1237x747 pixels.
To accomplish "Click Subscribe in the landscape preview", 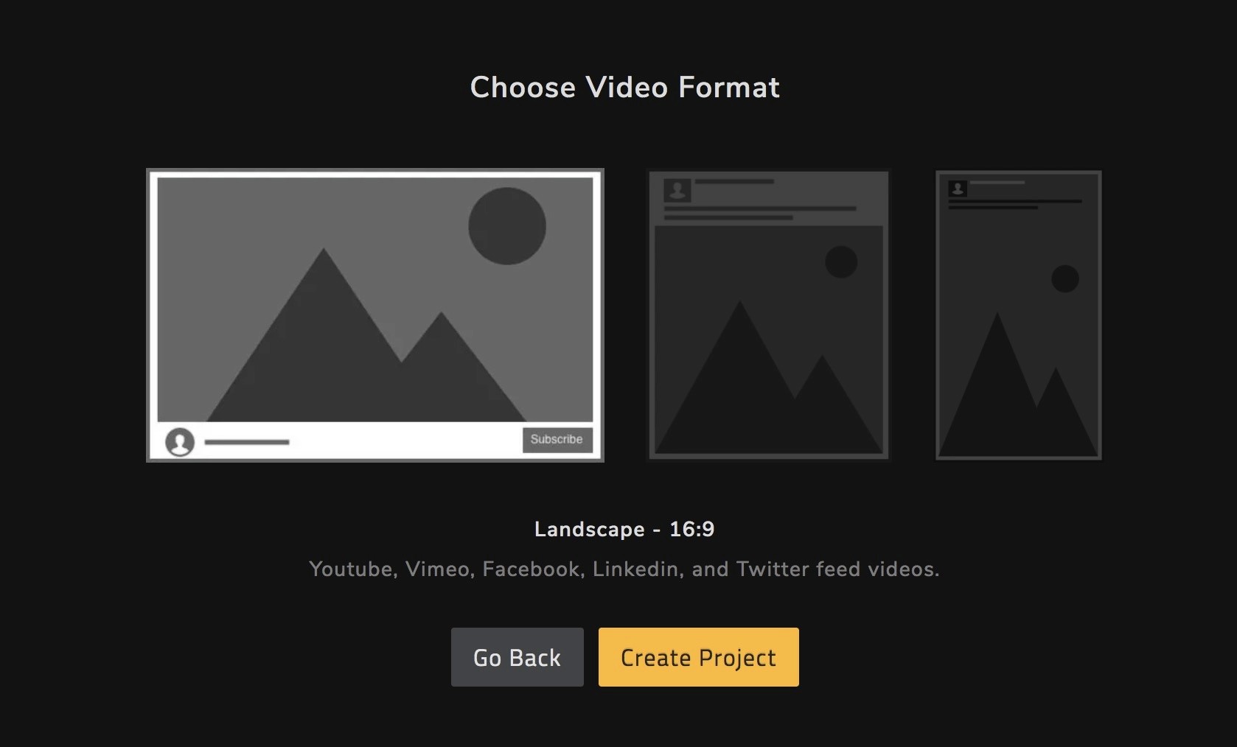I will point(557,440).
